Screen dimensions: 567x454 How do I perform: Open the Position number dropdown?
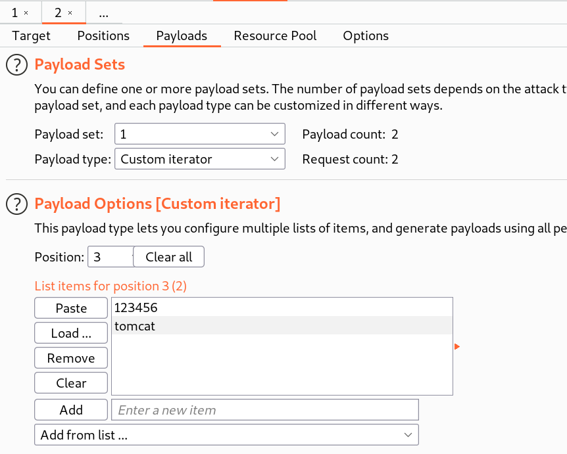(111, 257)
